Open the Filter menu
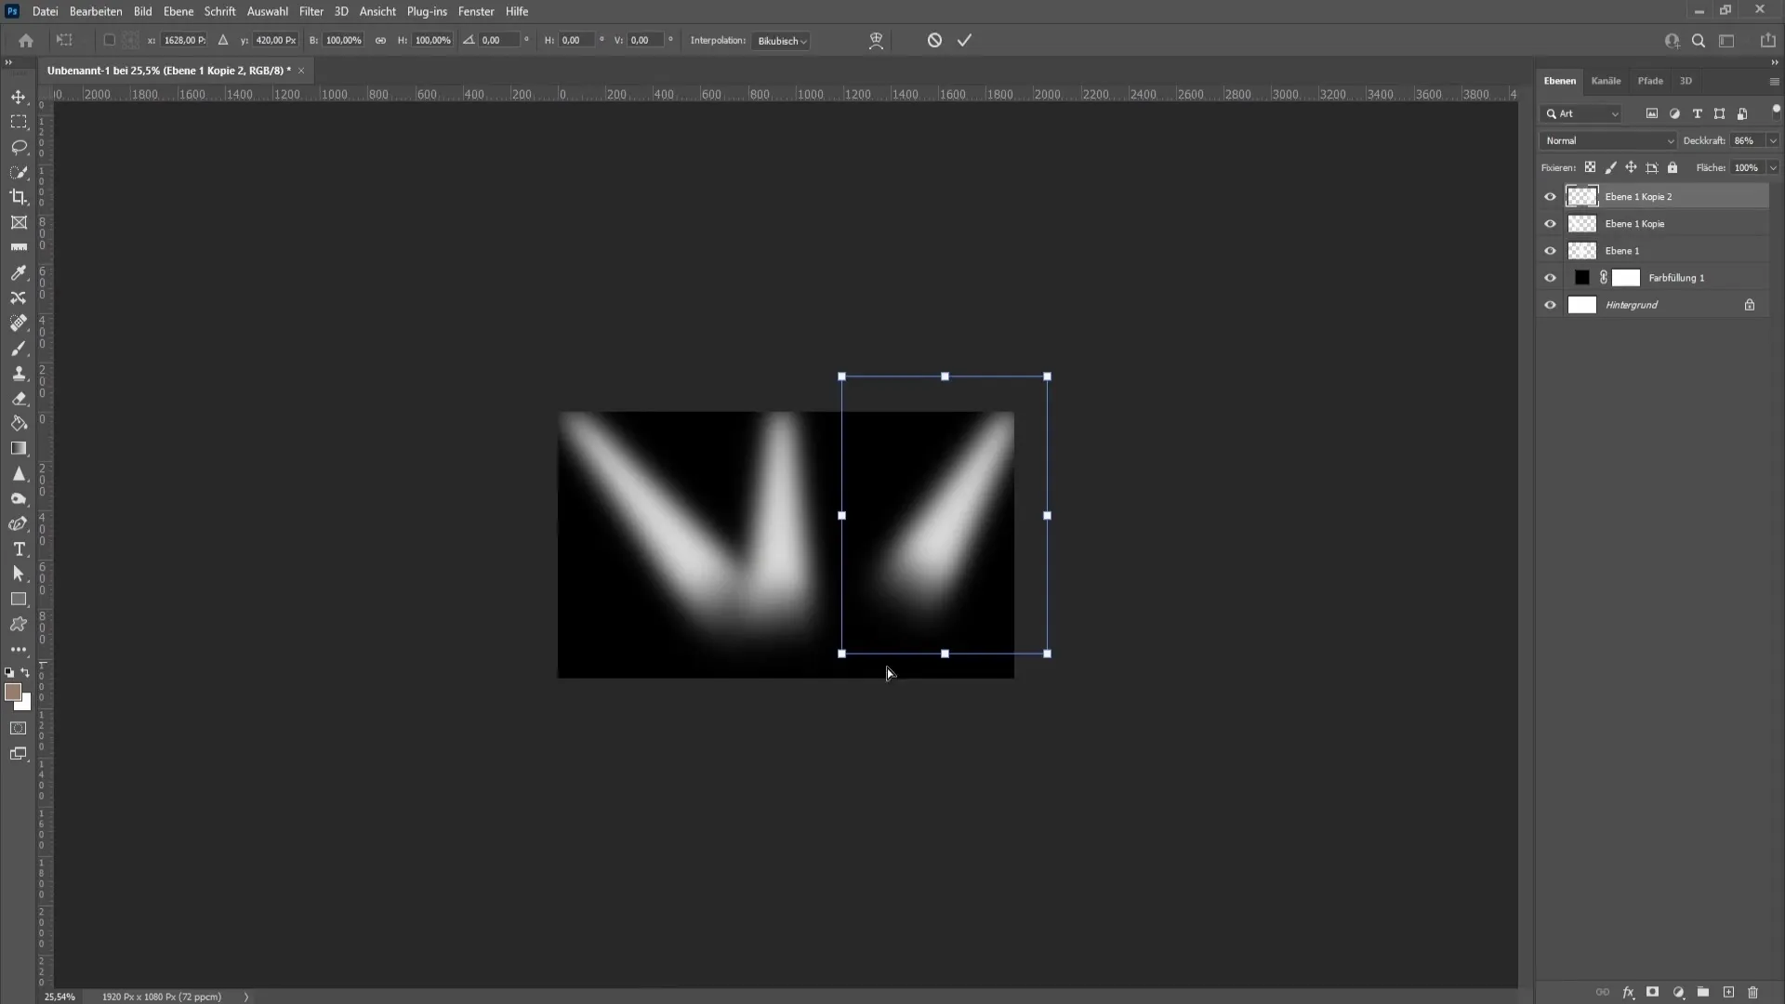The image size is (1785, 1004). pyautogui.click(x=311, y=11)
